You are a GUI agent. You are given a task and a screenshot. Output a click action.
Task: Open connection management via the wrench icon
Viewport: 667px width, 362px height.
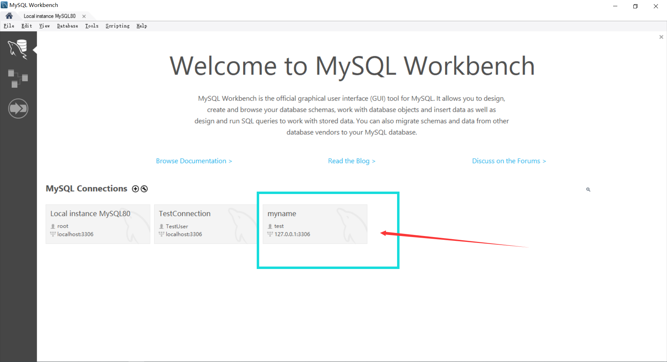144,189
